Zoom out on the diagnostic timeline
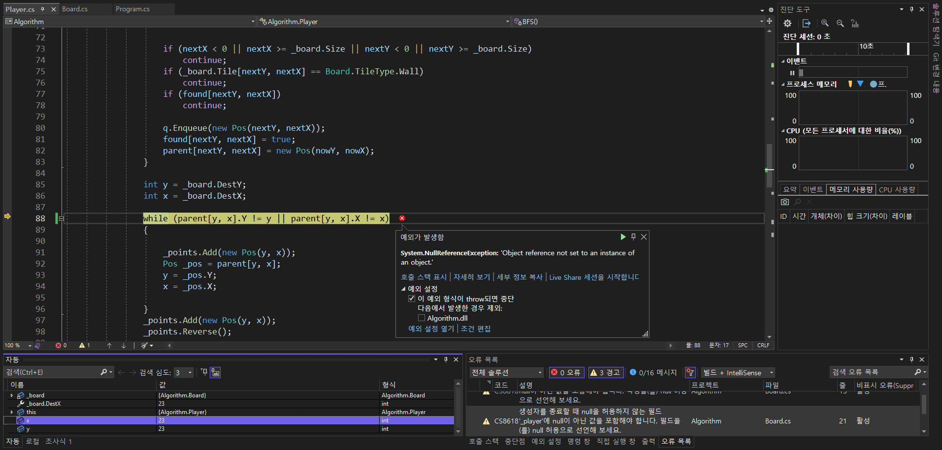Screen dimensions: 942x450 (840, 23)
